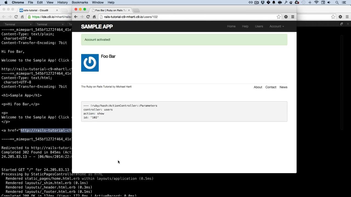The image size is (351, 197).
Task: Select the first Terminal tab in Cloud9
Action: click(10, 24)
